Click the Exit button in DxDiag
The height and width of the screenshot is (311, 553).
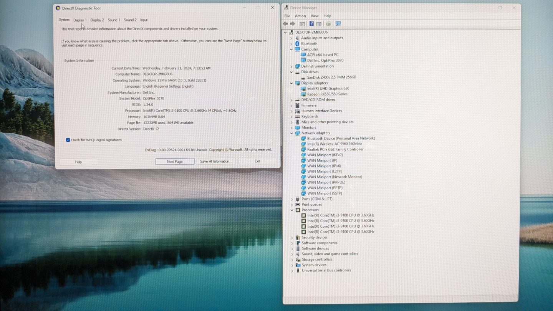pos(257,161)
